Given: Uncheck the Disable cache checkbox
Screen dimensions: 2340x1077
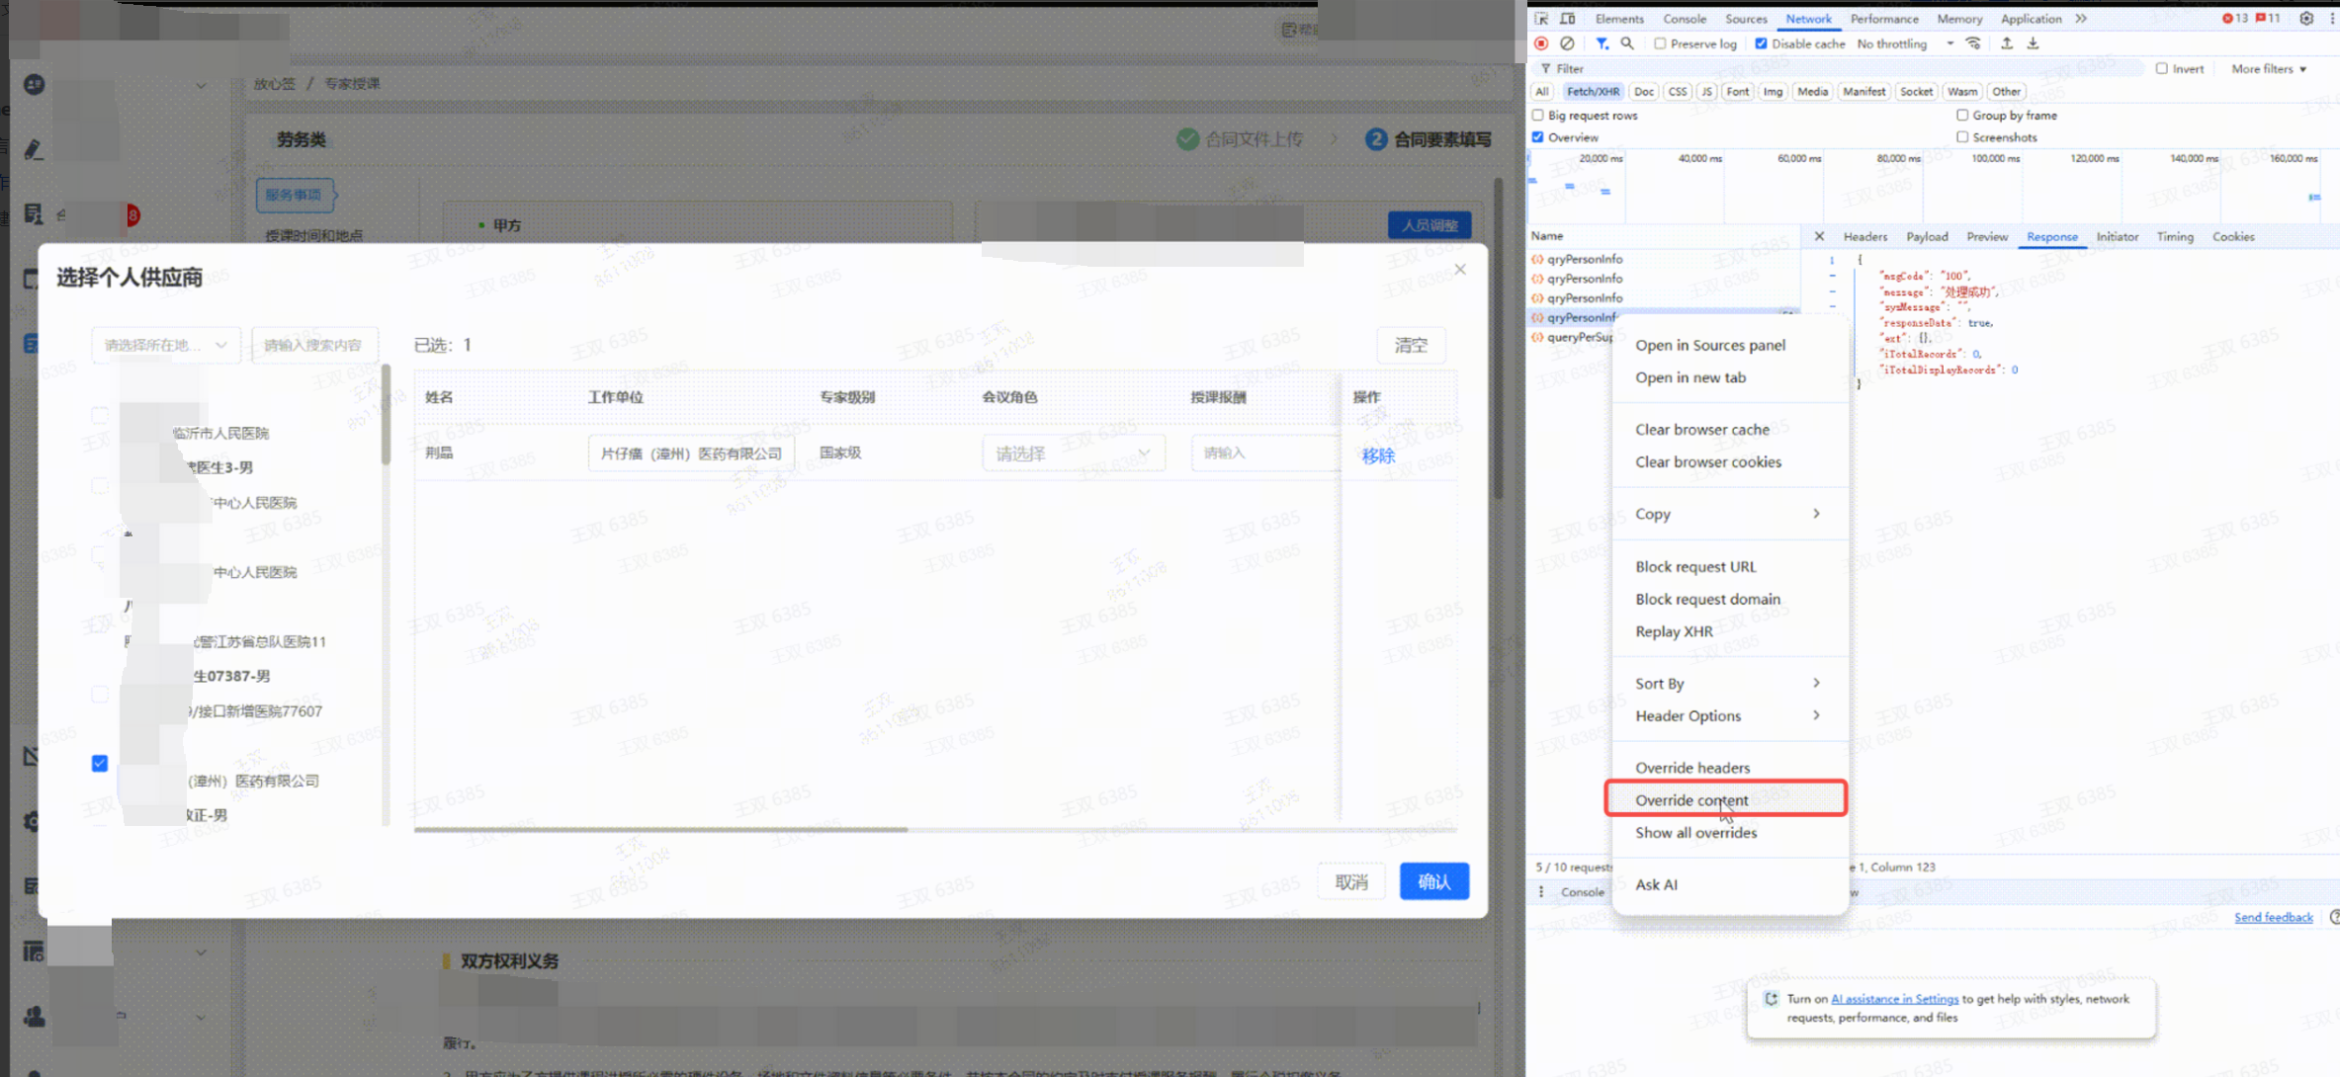Looking at the screenshot, I should pos(1762,43).
